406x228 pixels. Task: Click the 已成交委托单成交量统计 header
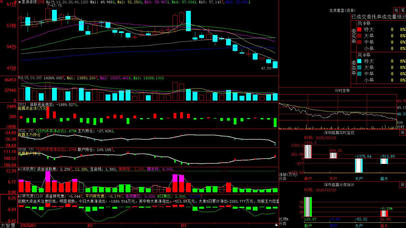(379, 17)
